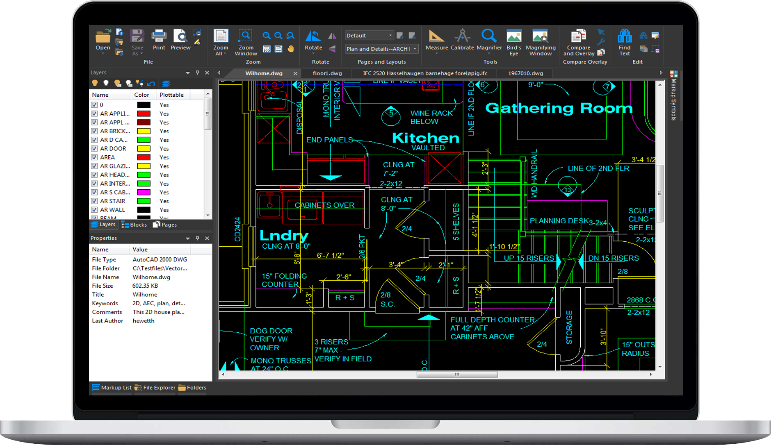The height and width of the screenshot is (445, 771).
Task: Toggle the AR STAIR layer checkbox
Action: pyautogui.click(x=94, y=201)
